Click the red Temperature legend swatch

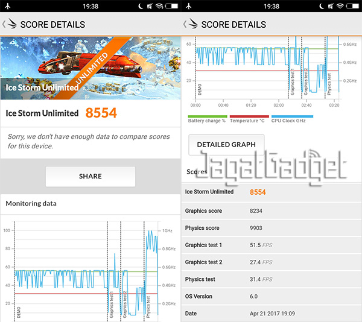[249, 117]
